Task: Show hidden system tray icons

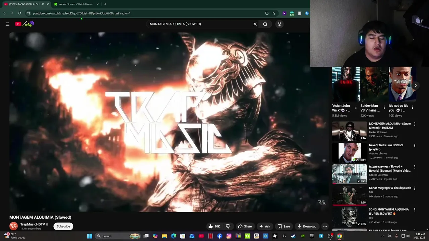Action: [383, 236]
